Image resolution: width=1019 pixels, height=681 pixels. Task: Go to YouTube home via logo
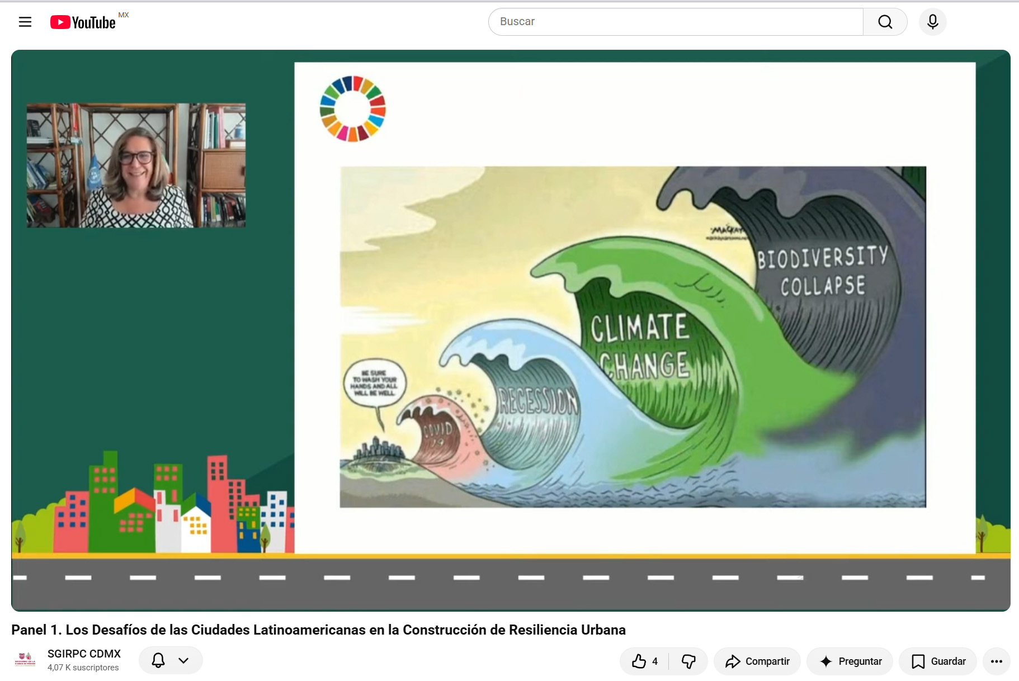tap(83, 22)
